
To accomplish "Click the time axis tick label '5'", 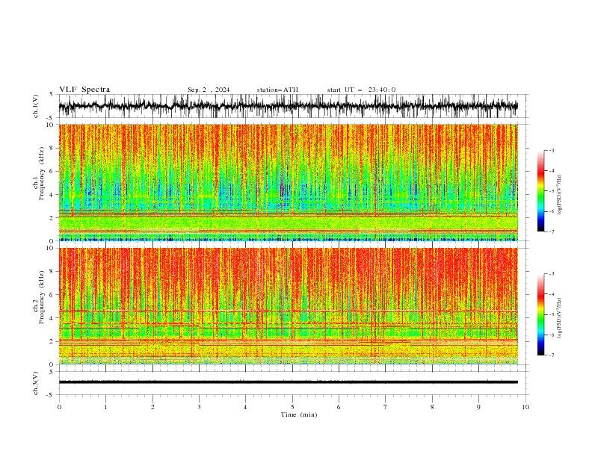I will [x=292, y=407].
